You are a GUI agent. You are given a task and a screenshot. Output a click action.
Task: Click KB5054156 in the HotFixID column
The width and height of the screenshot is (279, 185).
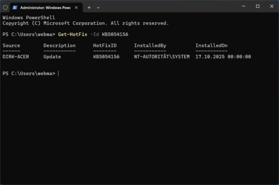106,57
